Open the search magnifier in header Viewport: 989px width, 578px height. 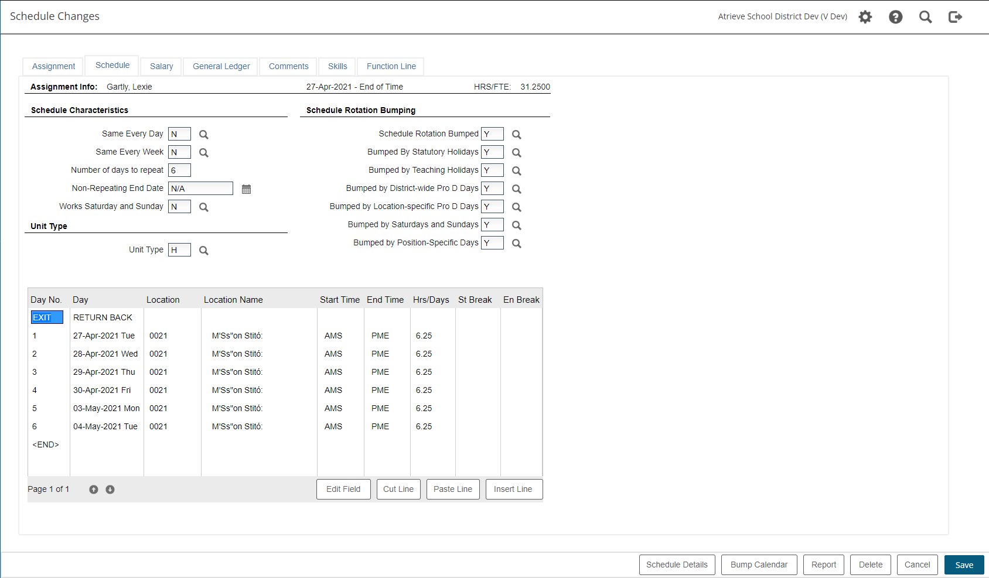925,17
